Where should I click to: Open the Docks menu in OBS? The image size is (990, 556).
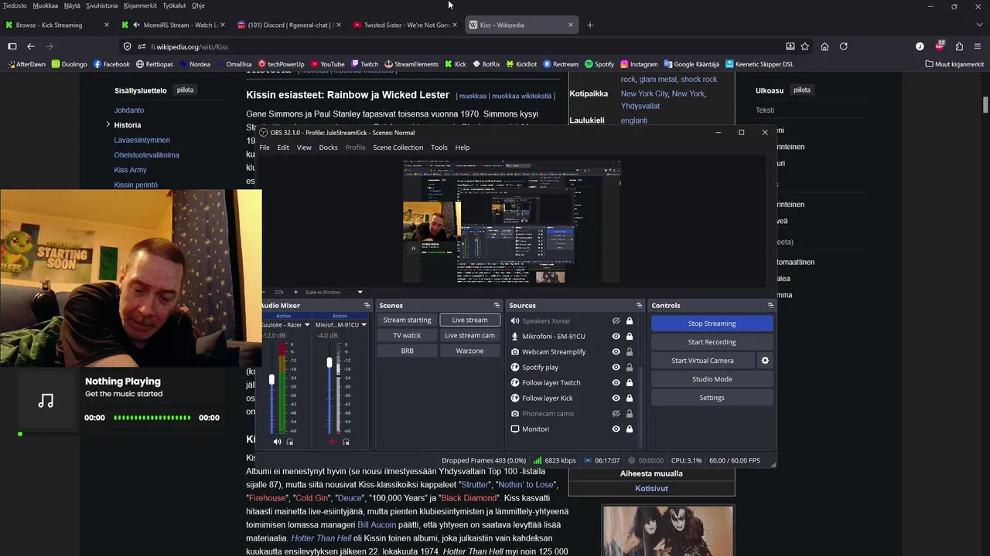328,147
